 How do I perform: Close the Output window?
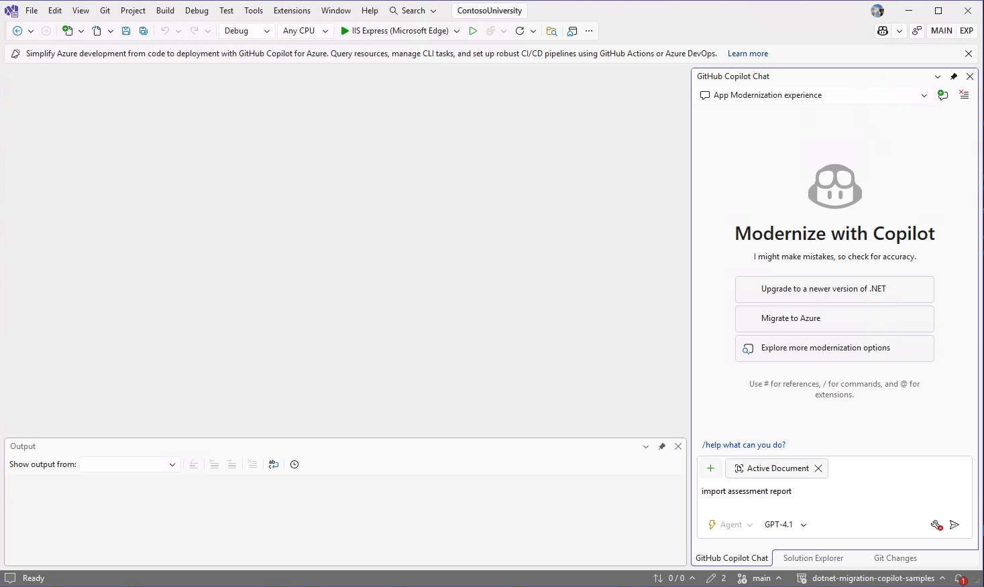pyautogui.click(x=678, y=446)
